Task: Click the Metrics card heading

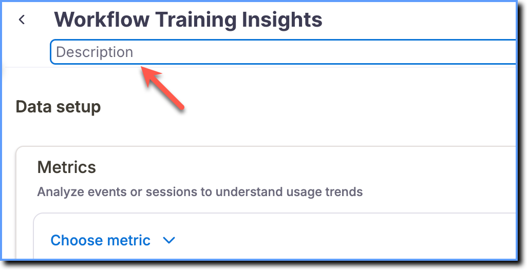Action: pos(67,167)
